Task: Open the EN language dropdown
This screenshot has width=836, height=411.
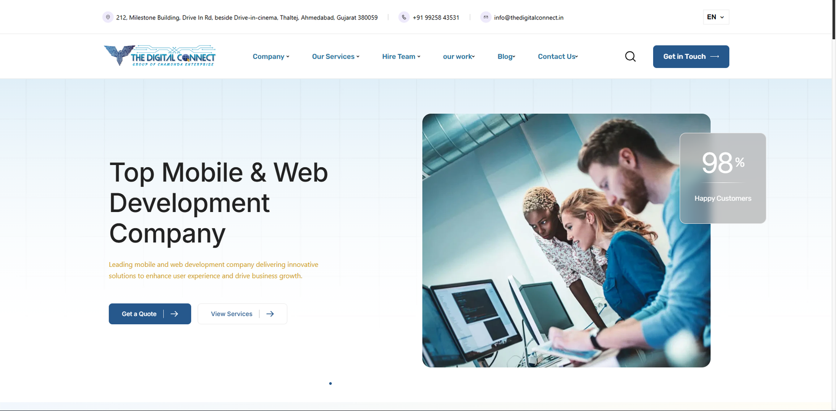Action: tap(715, 17)
